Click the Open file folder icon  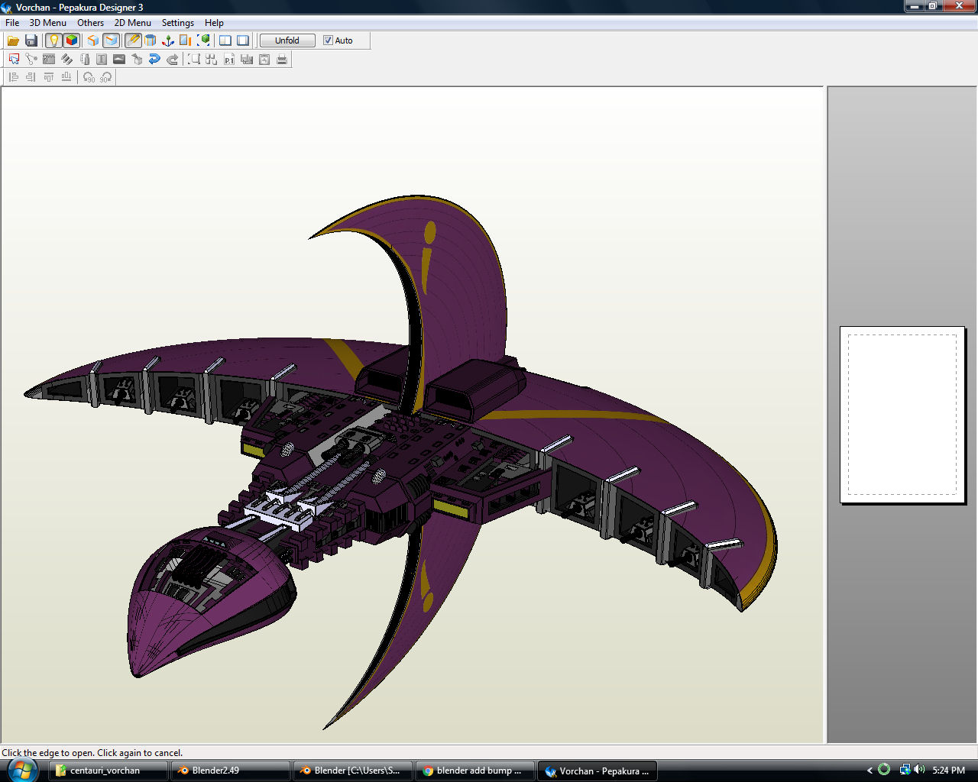(13, 40)
